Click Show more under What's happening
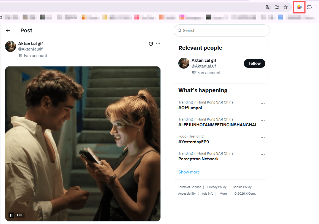 point(189,172)
